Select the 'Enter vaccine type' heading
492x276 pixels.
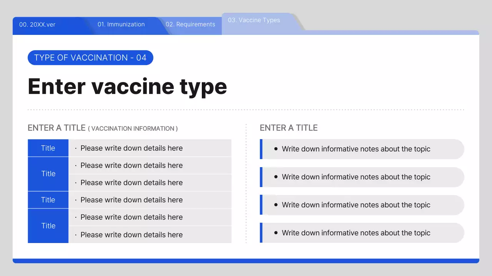127,86
